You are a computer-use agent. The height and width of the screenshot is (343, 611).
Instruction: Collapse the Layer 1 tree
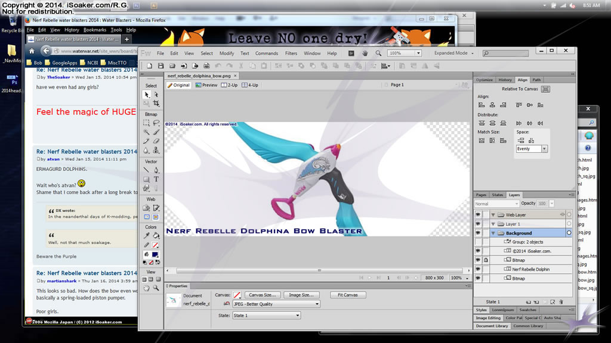coord(493,224)
